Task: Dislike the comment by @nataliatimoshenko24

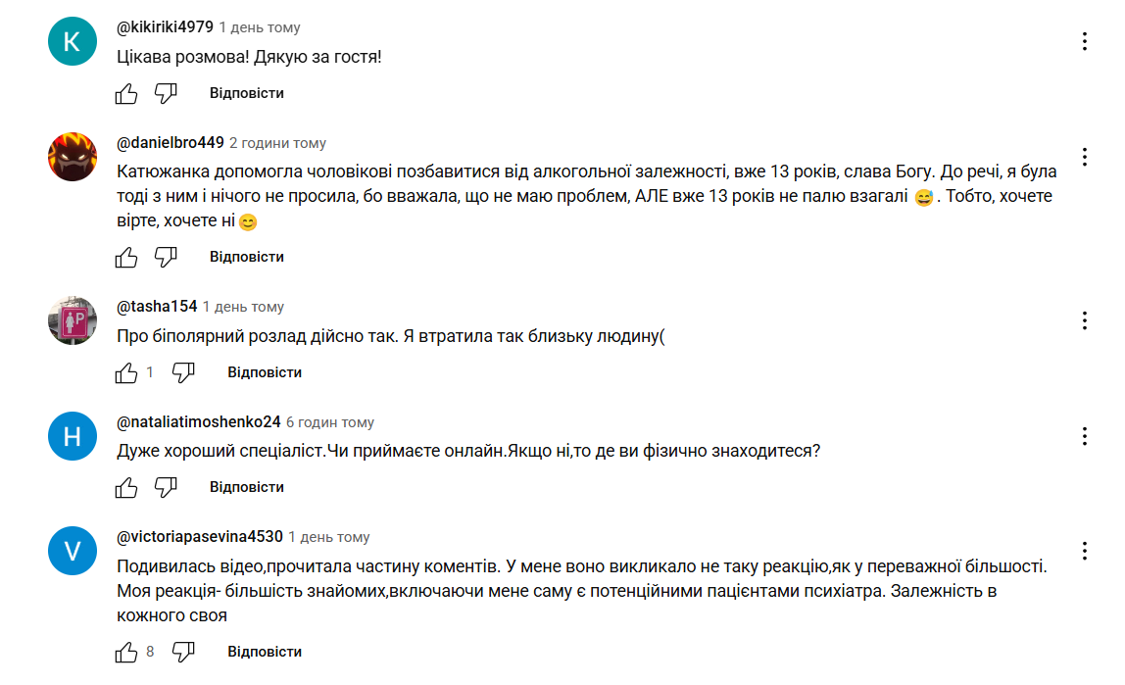Action: pyautogui.click(x=166, y=487)
